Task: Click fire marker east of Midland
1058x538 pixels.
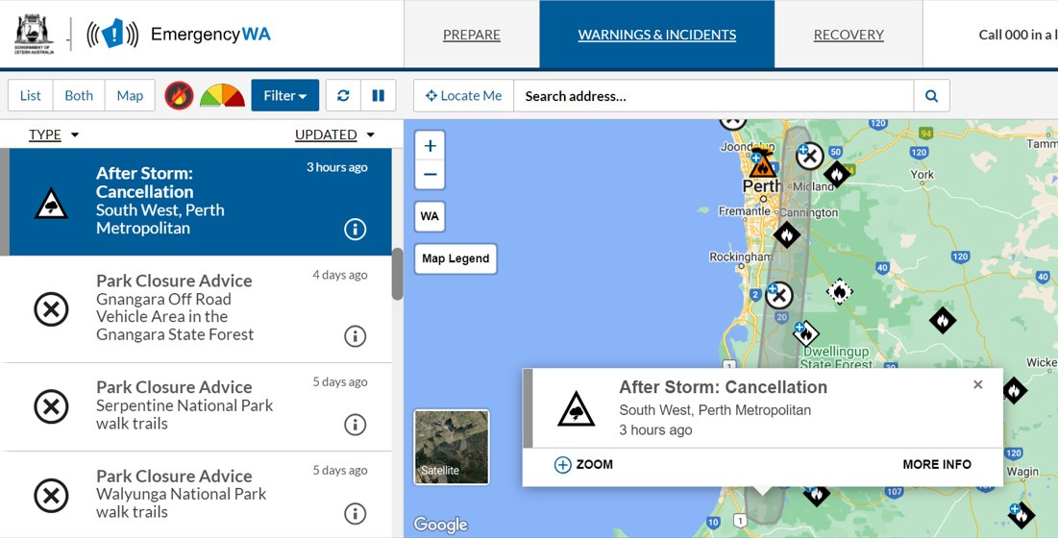Action: [837, 175]
